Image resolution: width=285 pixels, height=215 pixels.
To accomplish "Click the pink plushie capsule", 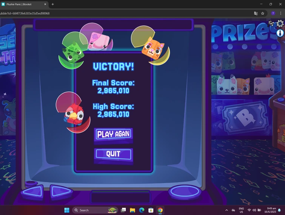I will (97, 37).
